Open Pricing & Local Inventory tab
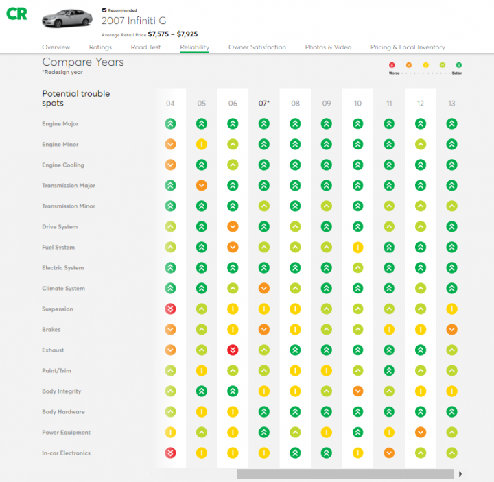 tap(408, 47)
